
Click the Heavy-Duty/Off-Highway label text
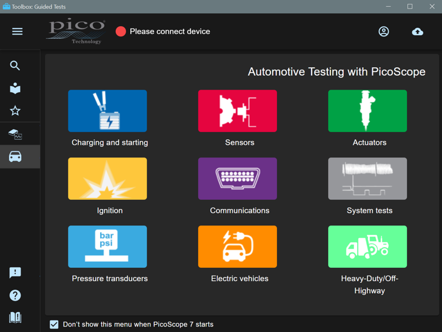pos(370,284)
